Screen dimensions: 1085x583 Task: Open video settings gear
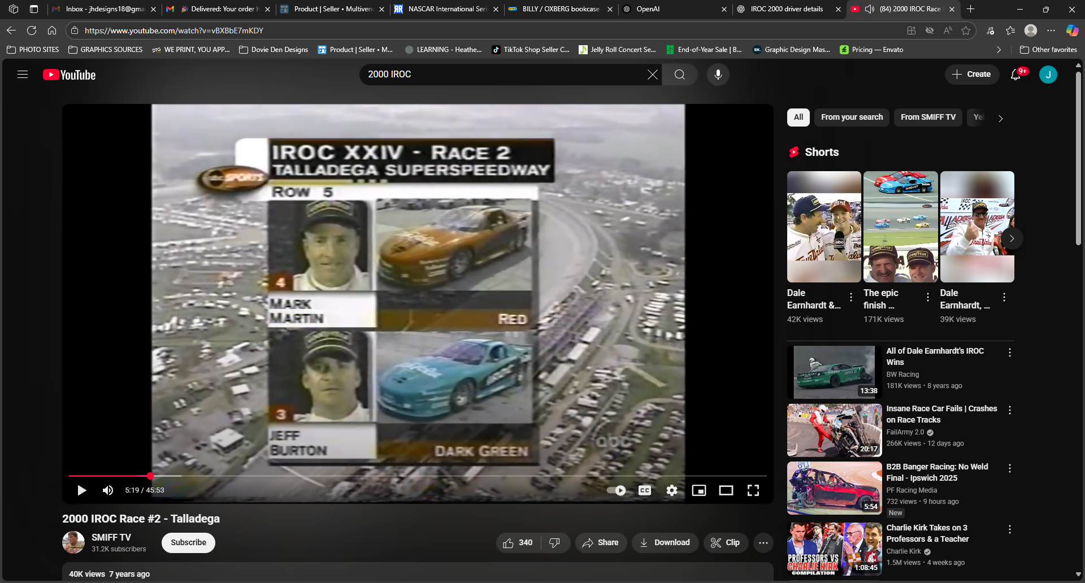click(x=671, y=490)
